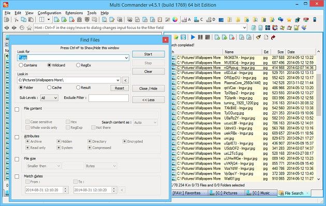Enable the File content checkbox
Viewport: 326px width, 206px height.
click(x=17, y=109)
